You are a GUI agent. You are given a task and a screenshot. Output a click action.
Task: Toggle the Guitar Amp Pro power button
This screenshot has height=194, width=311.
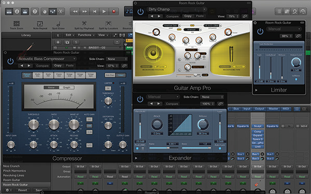140,12
